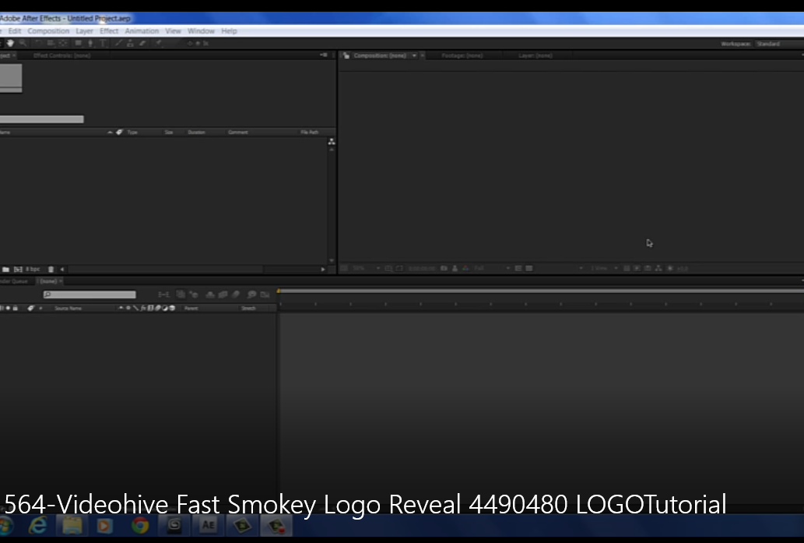Open the Help menu
This screenshot has width=804, height=543.
click(x=229, y=31)
